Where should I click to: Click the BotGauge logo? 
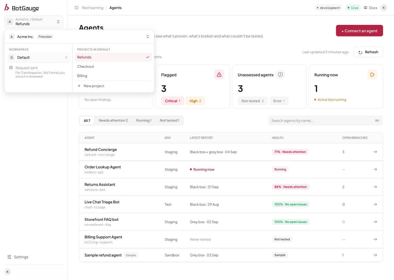coord(22,8)
